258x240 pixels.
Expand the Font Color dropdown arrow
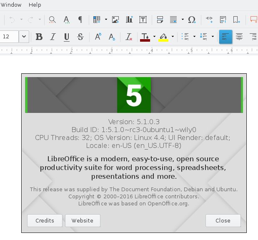(154, 37)
